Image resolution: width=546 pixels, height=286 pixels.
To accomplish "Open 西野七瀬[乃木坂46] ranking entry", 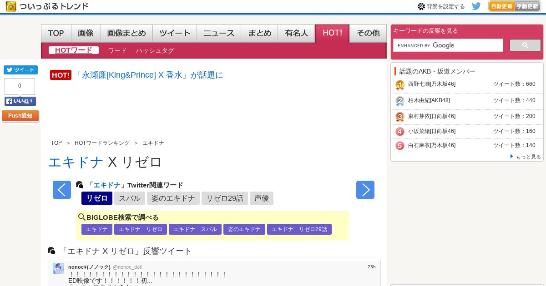I will tap(432, 84).
